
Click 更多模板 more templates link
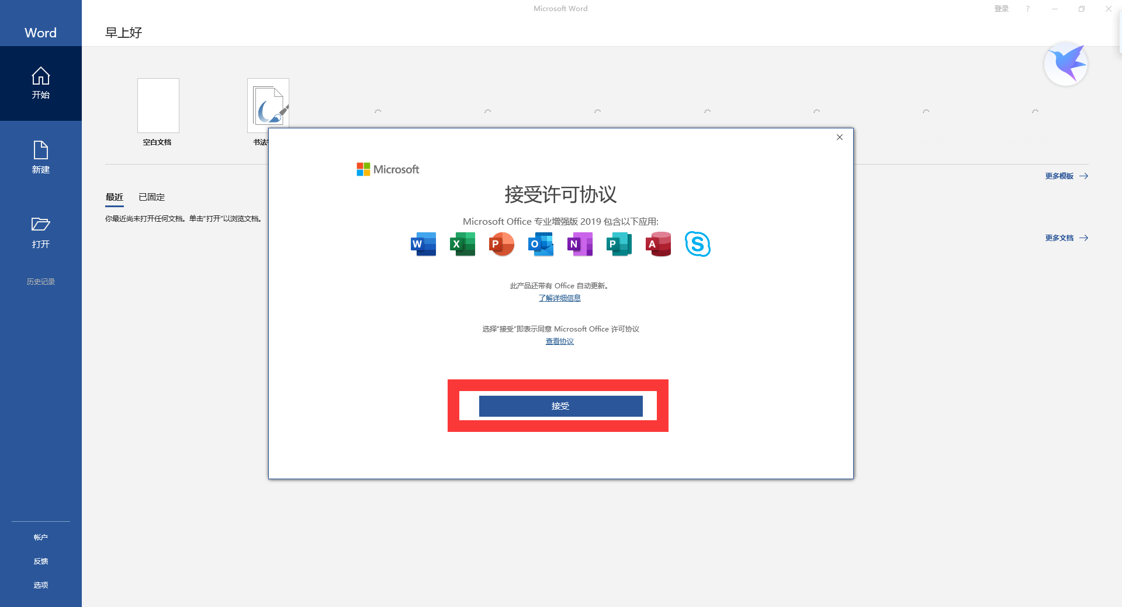[x=1066, y=176]
